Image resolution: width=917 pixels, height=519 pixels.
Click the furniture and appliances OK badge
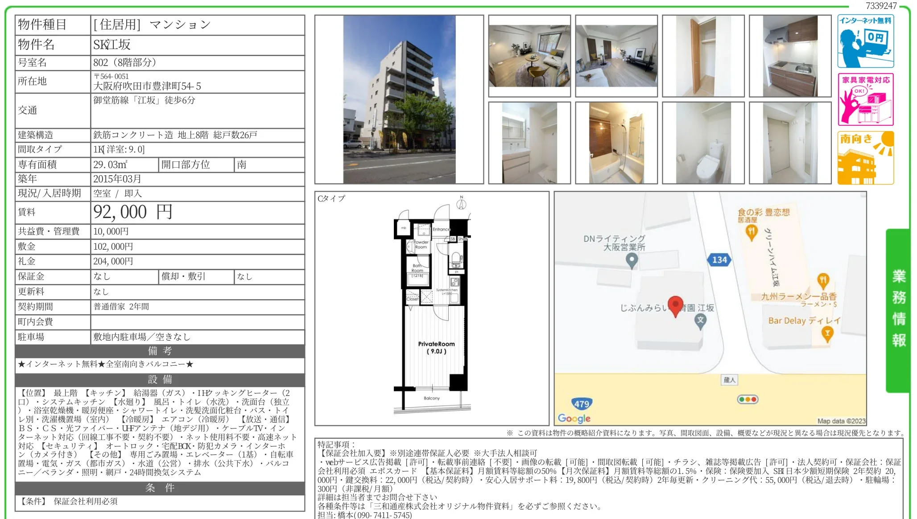[865, 99]
